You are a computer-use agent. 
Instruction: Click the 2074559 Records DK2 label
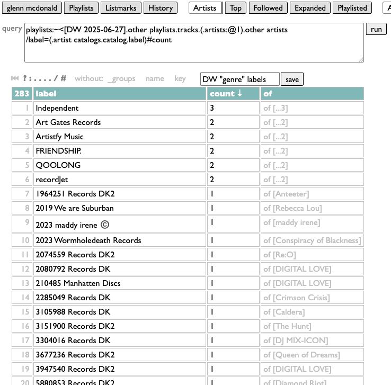click(x=75, y=255)
